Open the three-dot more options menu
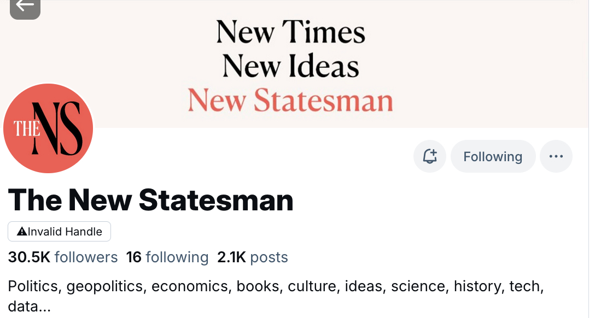The image size is (595, 318). (556, 157)
